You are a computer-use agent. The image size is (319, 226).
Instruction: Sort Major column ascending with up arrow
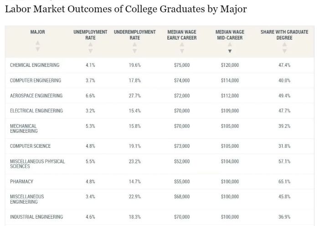tap(38, 44)
